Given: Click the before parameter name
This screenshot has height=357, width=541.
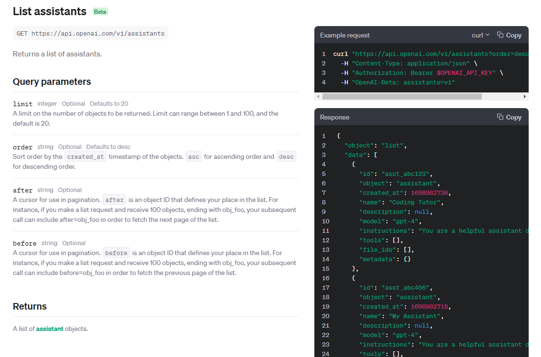Looking at the screenshot, I should click(25, 243).
